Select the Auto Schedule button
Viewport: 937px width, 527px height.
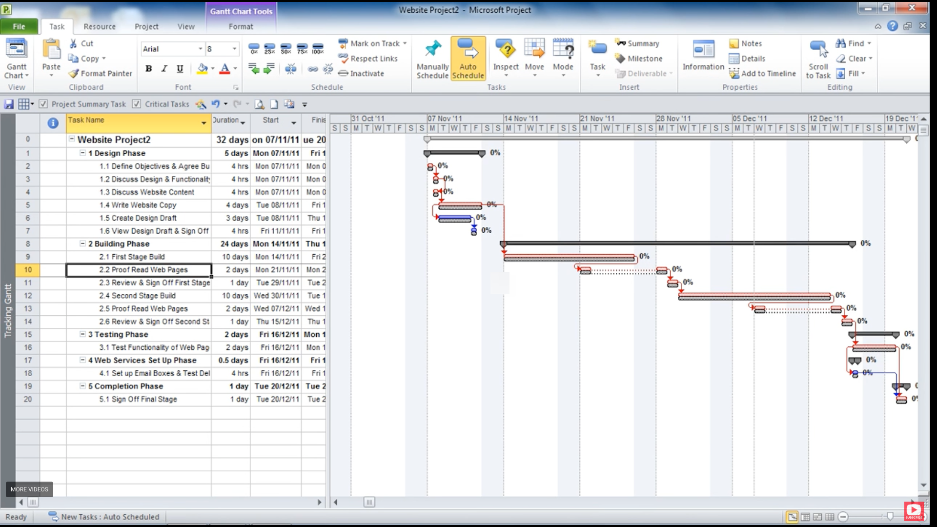(468, 59)
